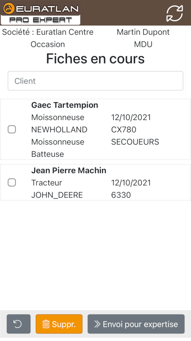Open the Jean Pierre Machin record
The image size is (191, 341).
tap(69, 170)
